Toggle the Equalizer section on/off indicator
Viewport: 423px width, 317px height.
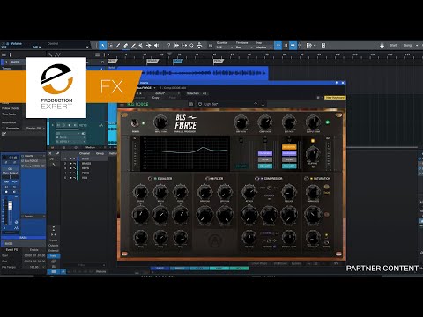tap(155, 179)
